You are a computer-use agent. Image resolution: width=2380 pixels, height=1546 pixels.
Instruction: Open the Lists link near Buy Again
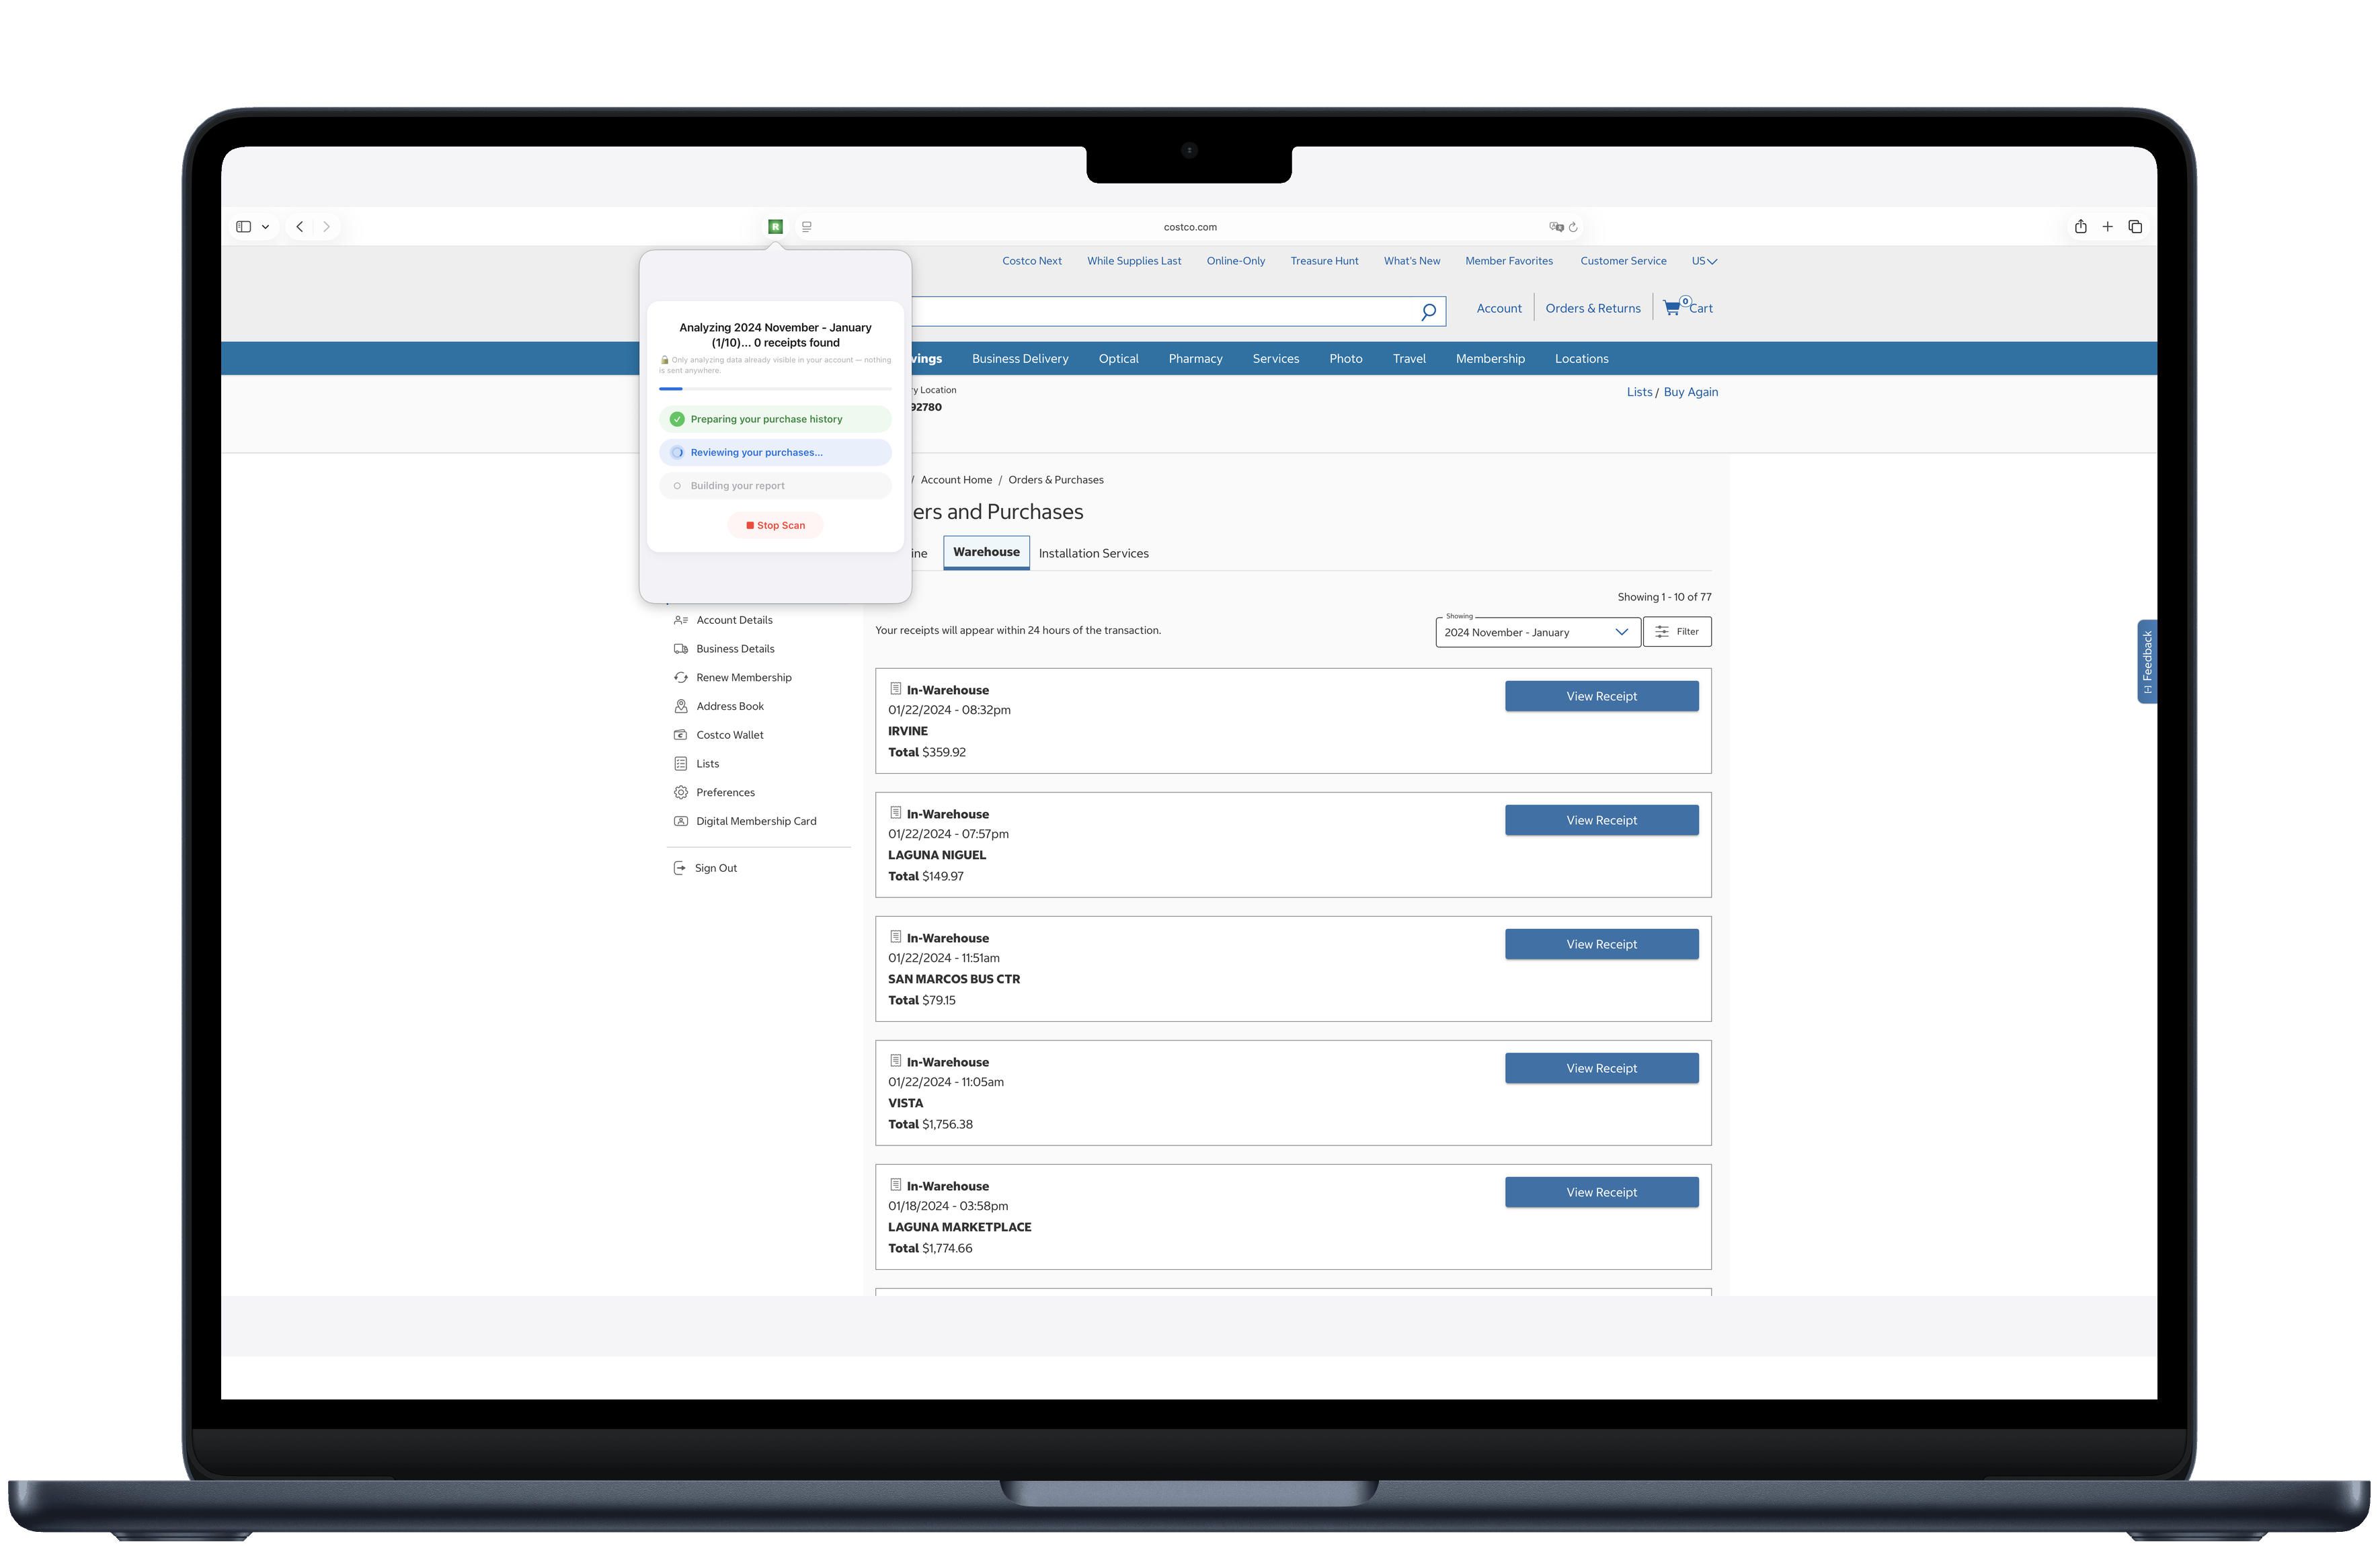coord(1639,392)
